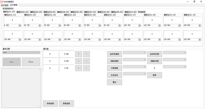
Task: Click the Close serial port button
Action: point(31,62)
